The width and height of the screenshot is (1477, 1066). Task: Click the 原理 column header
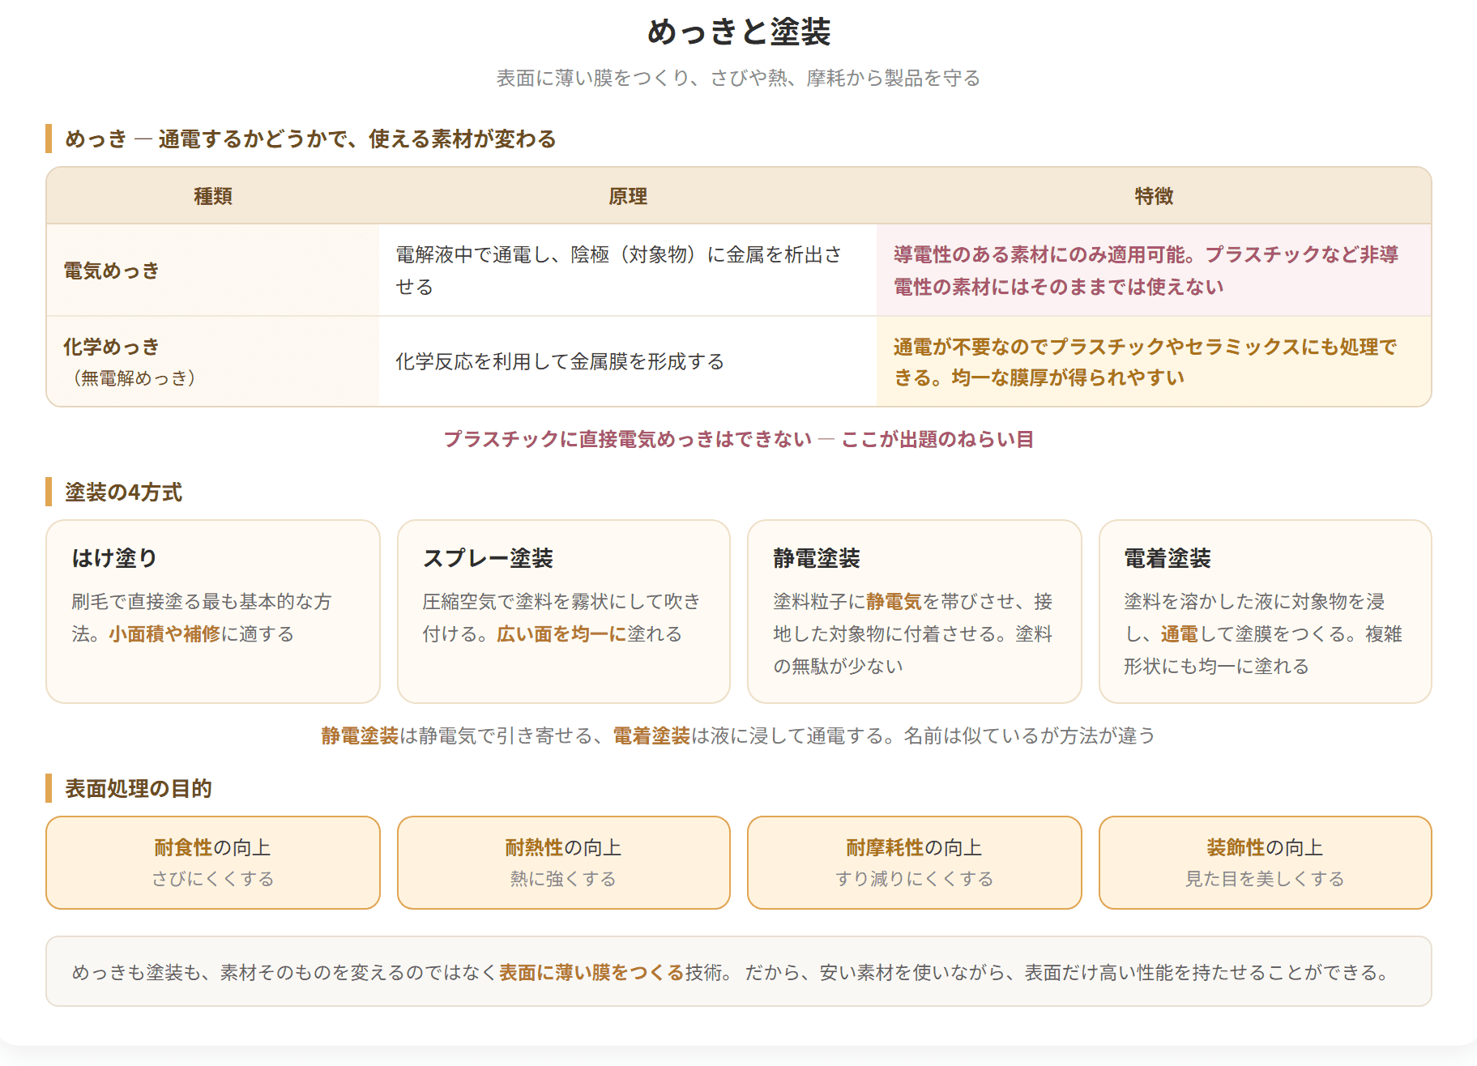[x=628, y=196]
